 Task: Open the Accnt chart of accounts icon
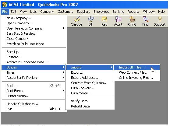click(118, 19)
